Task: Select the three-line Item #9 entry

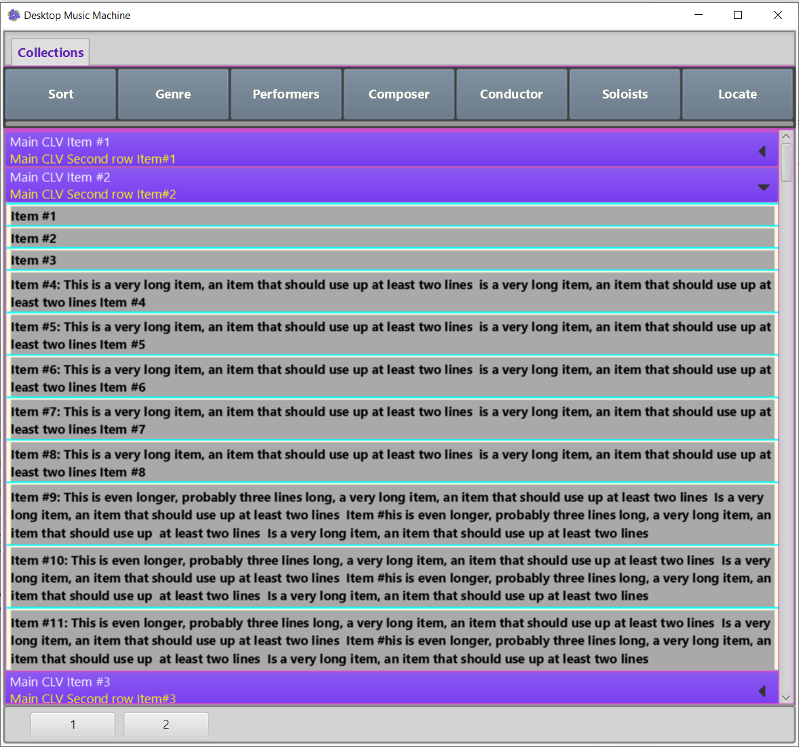Action: pyautogui.click(x=392, y=515)
